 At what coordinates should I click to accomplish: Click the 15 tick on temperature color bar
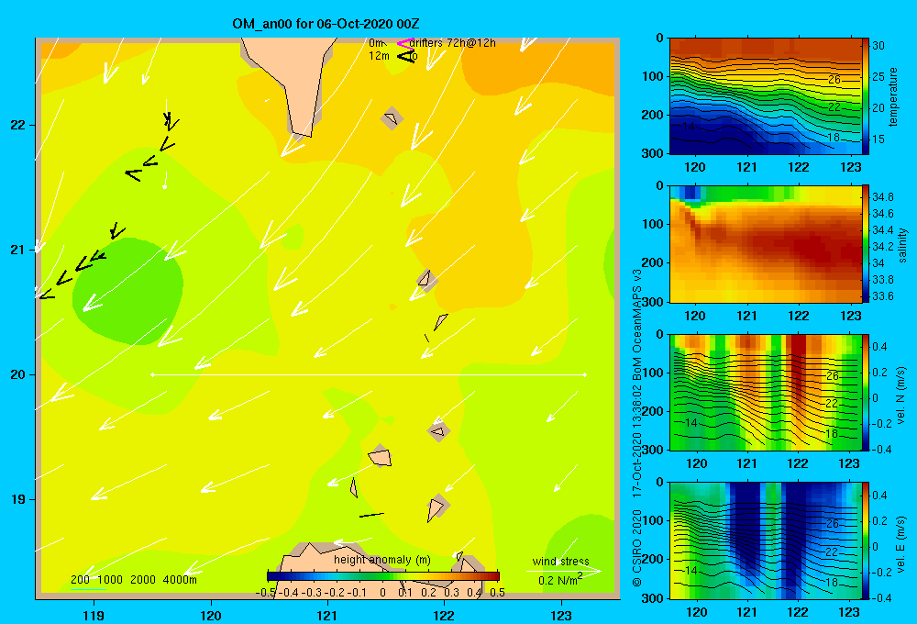click(878, 139)
